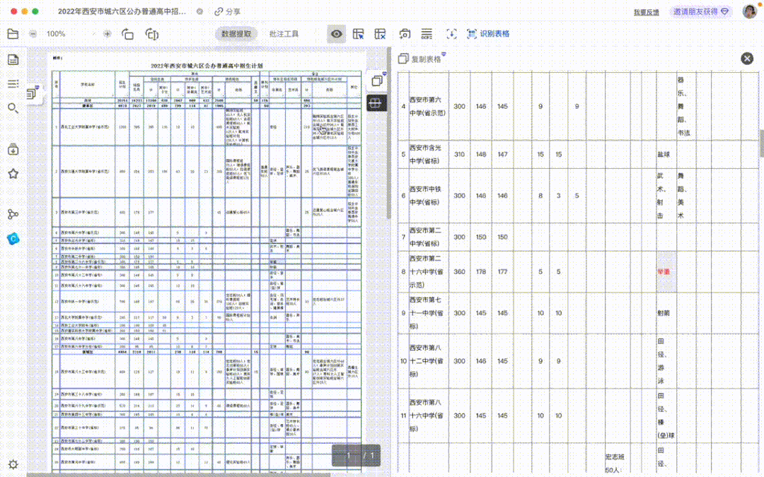Screen dimensions: 764x477
Task: Toggle the eye visibility button
Action: (336, 34)
